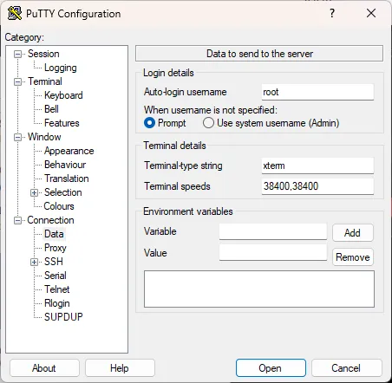
Task: Click the Auto-login username label
Action: click(x=186, y=92)
